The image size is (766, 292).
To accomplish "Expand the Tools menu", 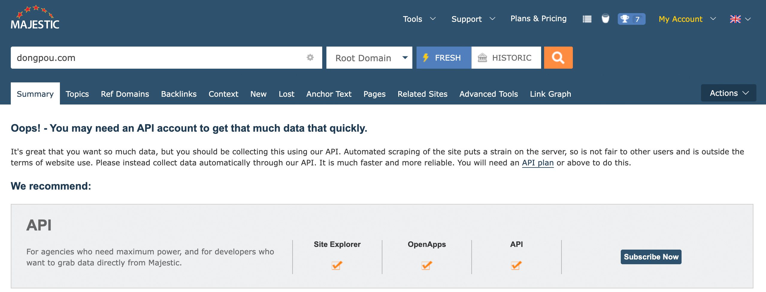I will [419, 19].
